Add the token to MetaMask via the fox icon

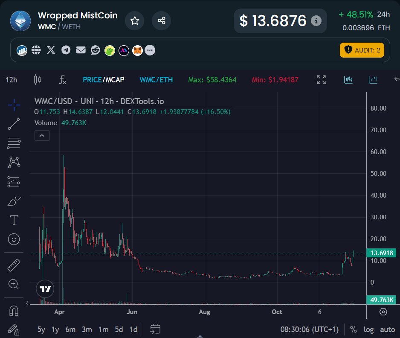point(137,50)
